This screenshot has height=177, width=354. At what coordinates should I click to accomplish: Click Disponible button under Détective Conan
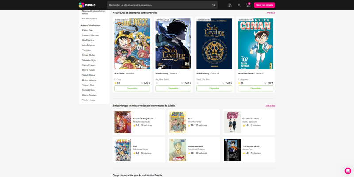click(x=255, y=88)
